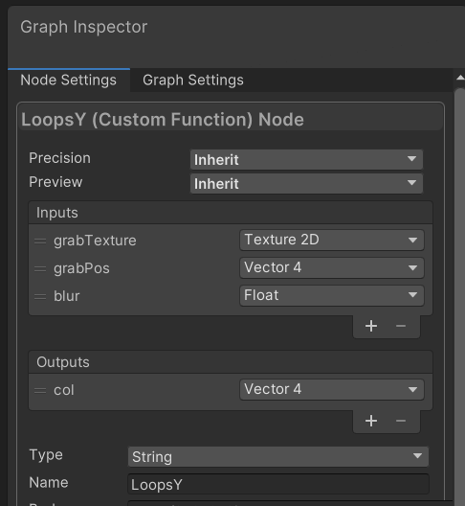Click the reorder handle beside col output
Image resolution: width=465 pixels, height=506 pixels.
(x=40, y=390)
